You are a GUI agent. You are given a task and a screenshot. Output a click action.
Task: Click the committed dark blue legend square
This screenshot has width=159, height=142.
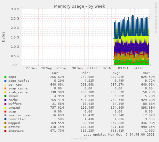(5, 119)
